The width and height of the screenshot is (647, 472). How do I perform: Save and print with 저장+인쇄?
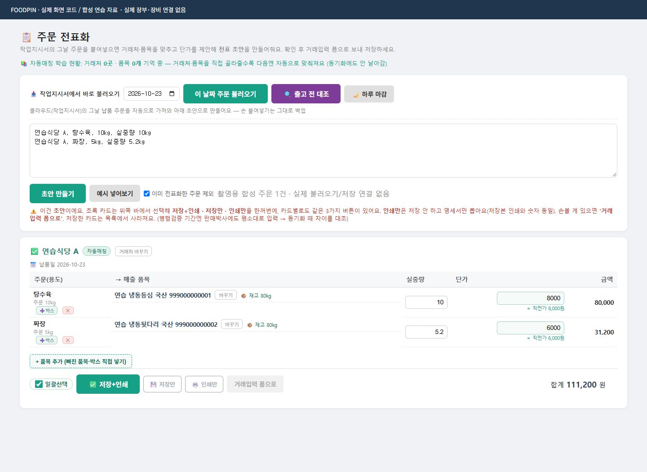(108, 384)
